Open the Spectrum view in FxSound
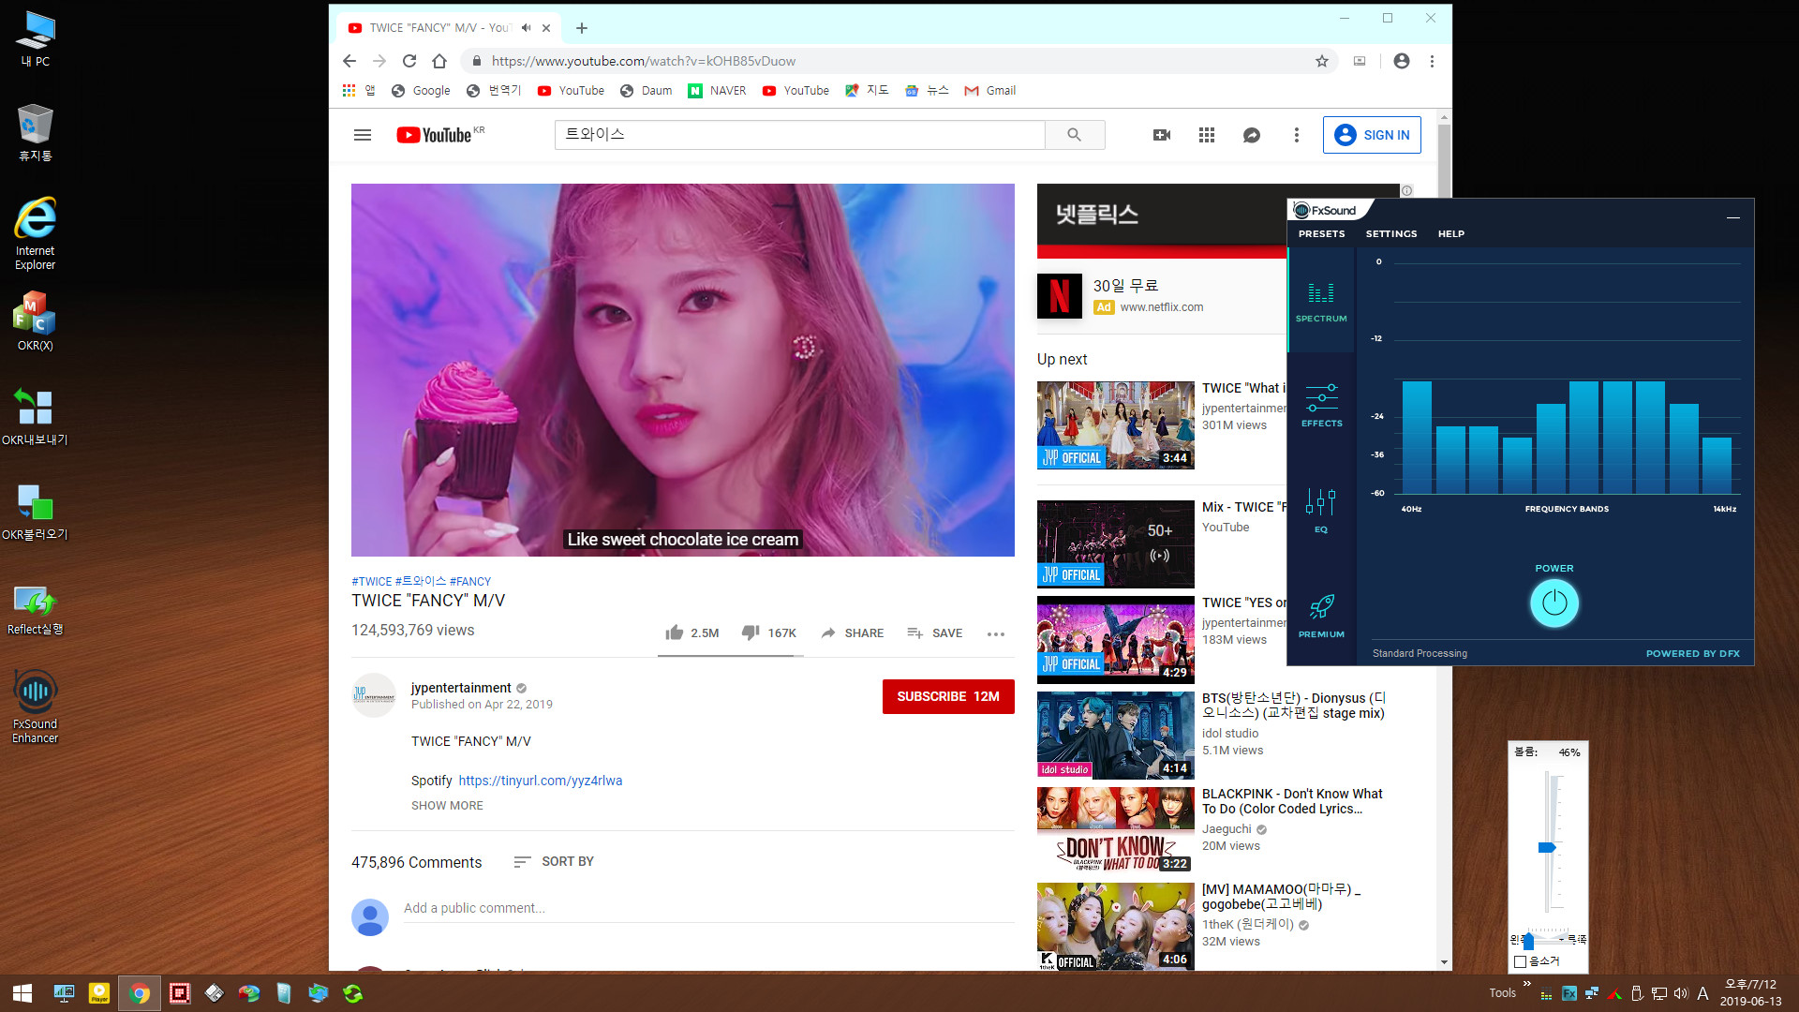 point(1321,302)
